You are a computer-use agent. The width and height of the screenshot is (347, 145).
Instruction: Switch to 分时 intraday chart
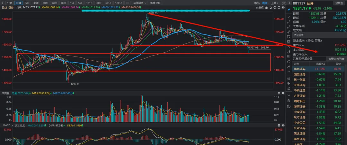coord(9,3)
